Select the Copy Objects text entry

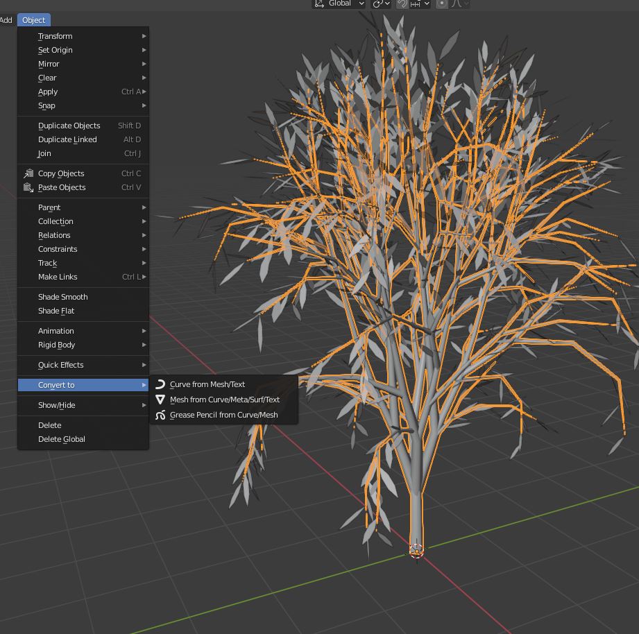tap(61, 173)
